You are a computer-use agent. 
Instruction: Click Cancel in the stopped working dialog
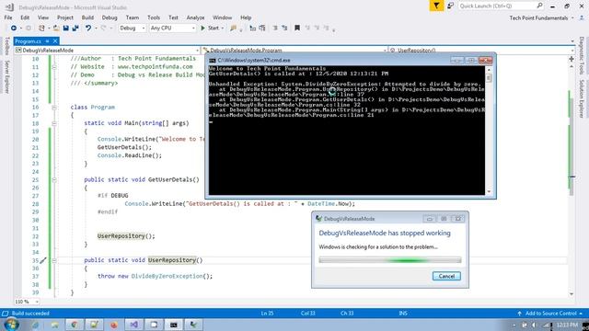446,276
